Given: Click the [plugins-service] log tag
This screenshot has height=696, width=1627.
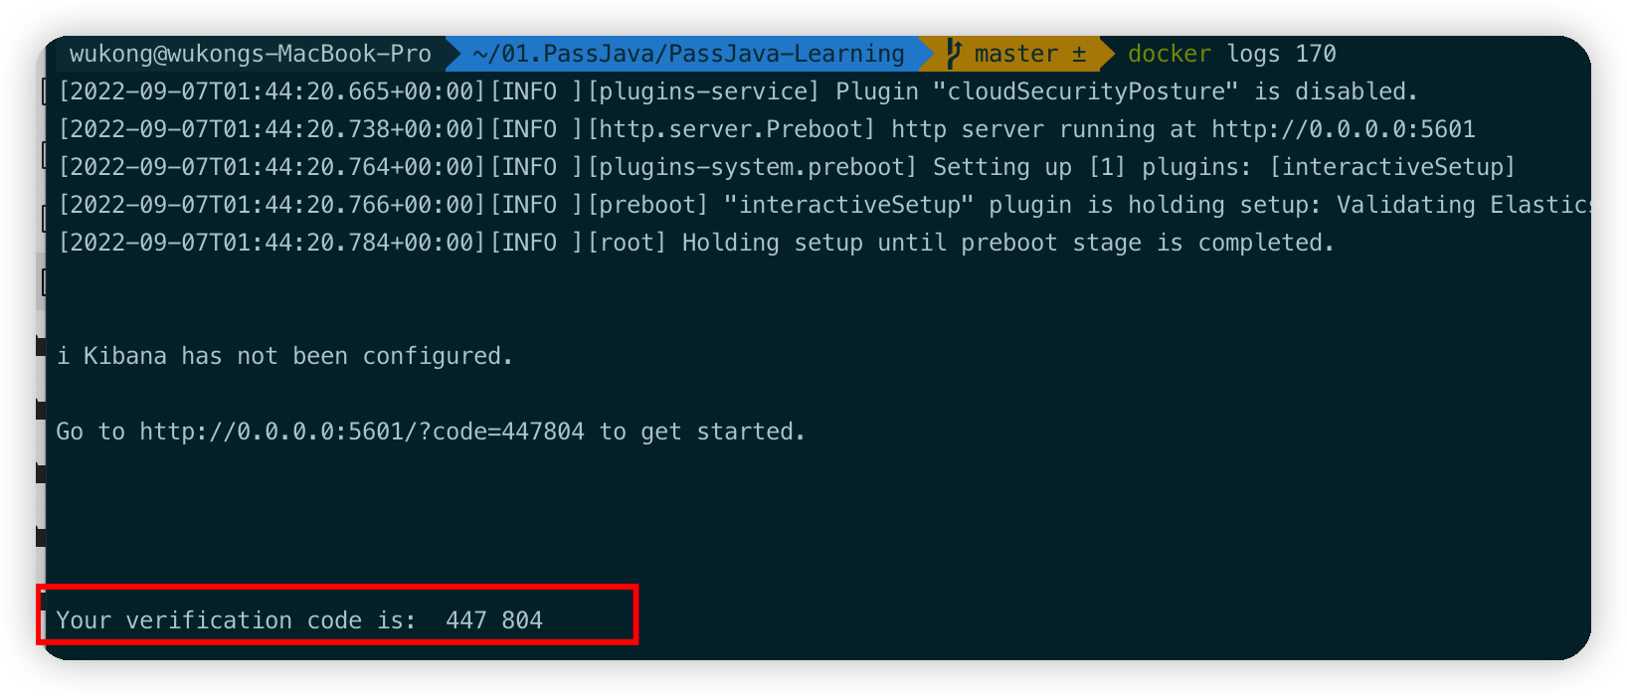Looking at the screenshot, I should (x=703, y=91).
